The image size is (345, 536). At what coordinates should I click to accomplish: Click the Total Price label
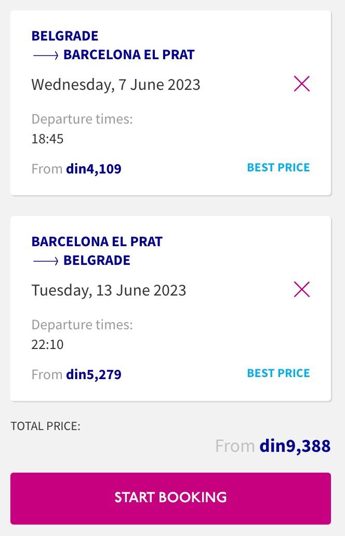[45, 426]
